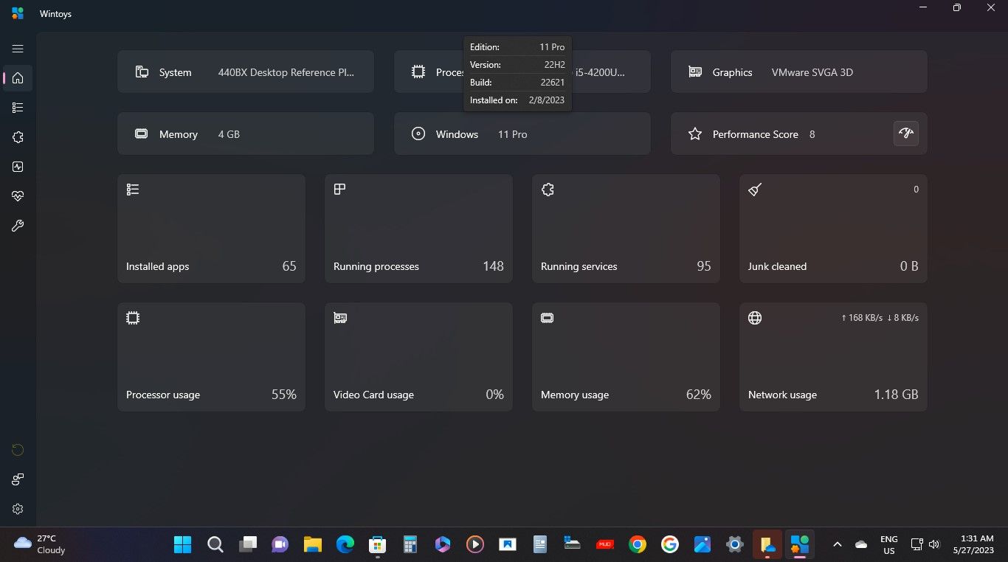
Task: Open the Services puzzle-piece sidebar page
Action: [18, 137]
